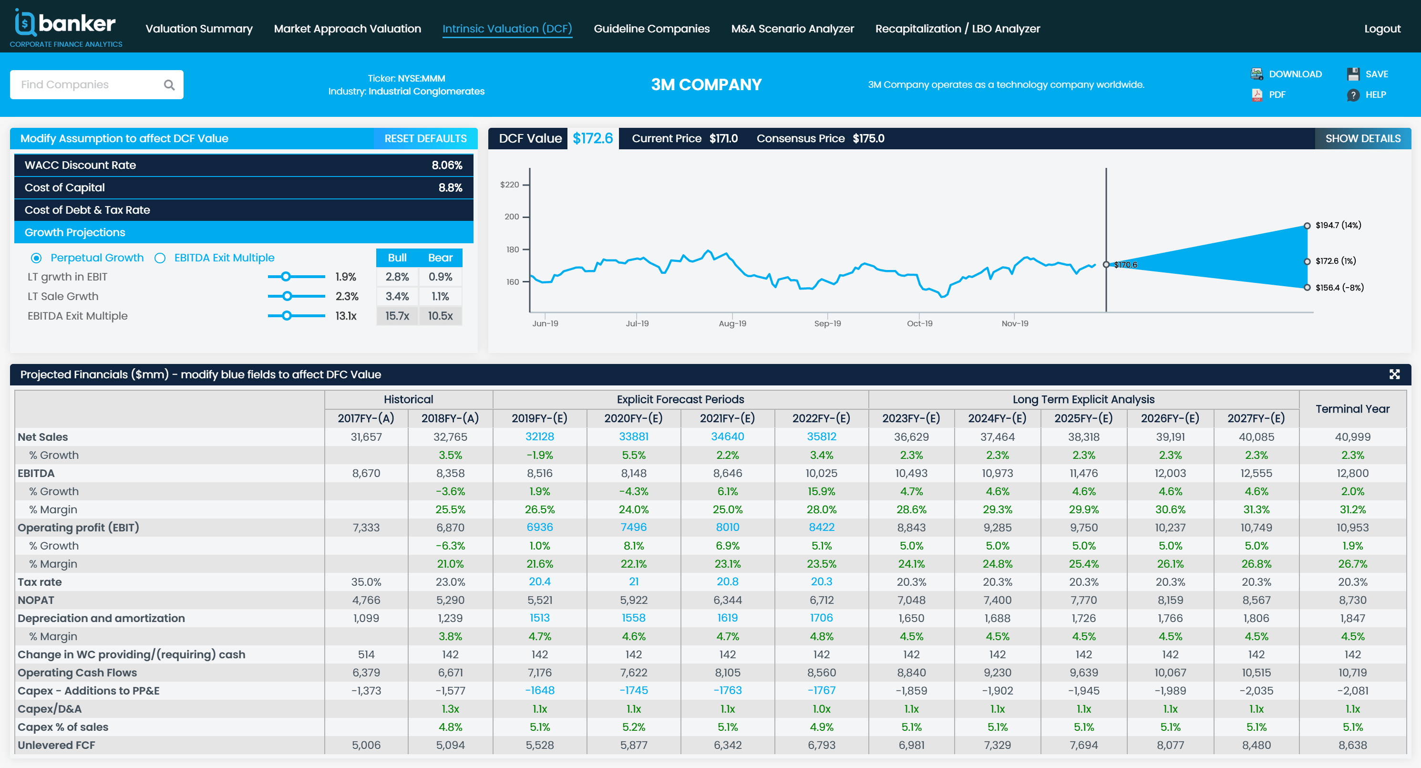Screen dimensions: 1421x768
Task: Edit 2022FY EBIT value 8422
Action: pos(822,527)
